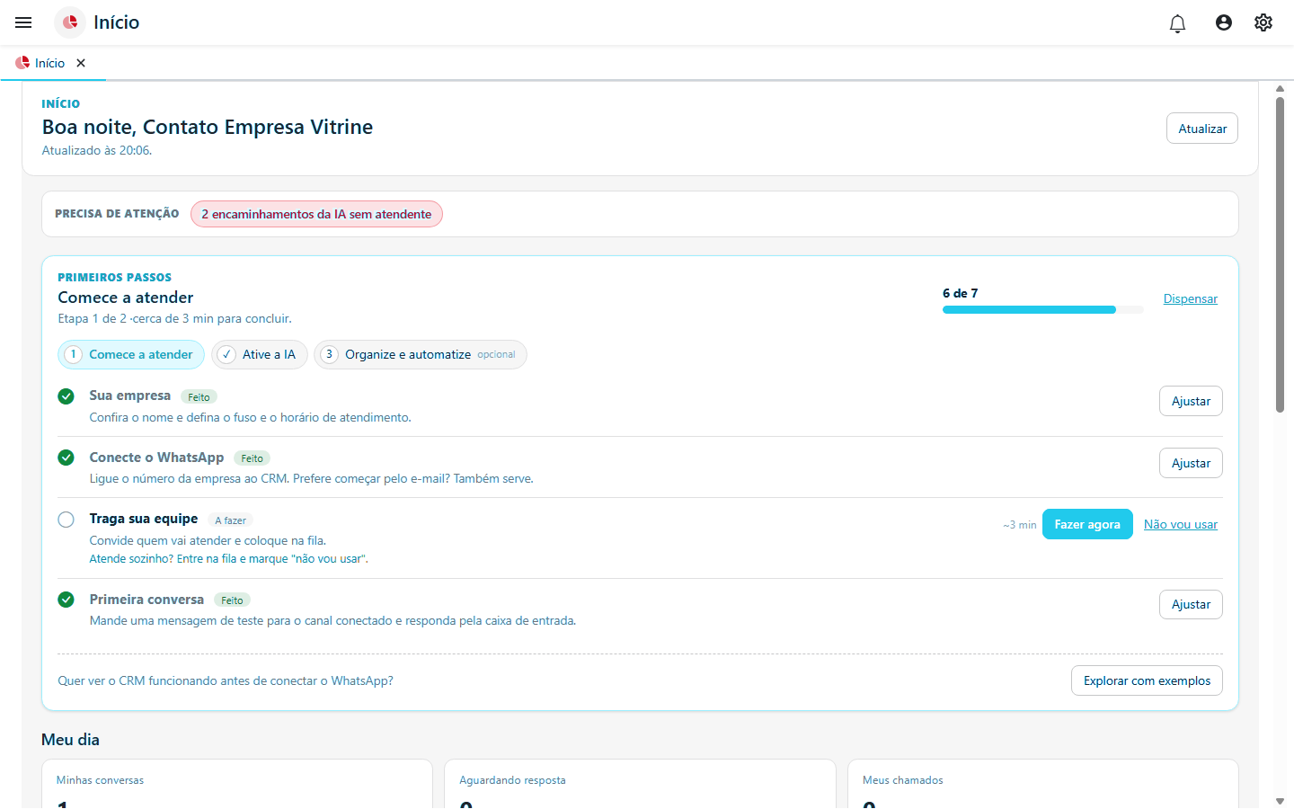Open the hamburger navigation menu

click(23, 22)
